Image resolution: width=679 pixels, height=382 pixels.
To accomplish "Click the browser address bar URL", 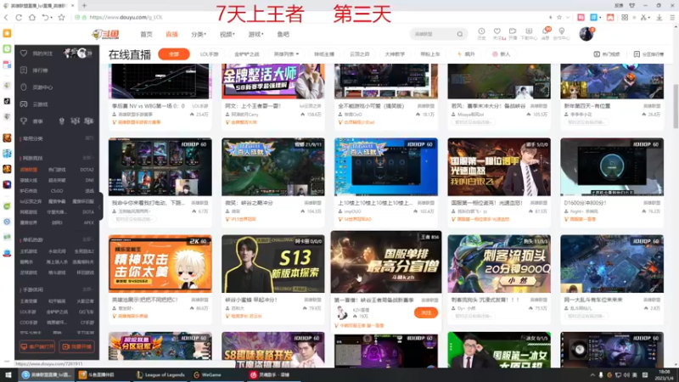I will point(126,17).
